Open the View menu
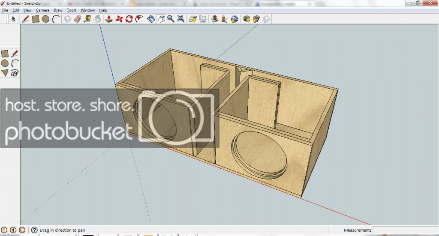 click(27, 10)
